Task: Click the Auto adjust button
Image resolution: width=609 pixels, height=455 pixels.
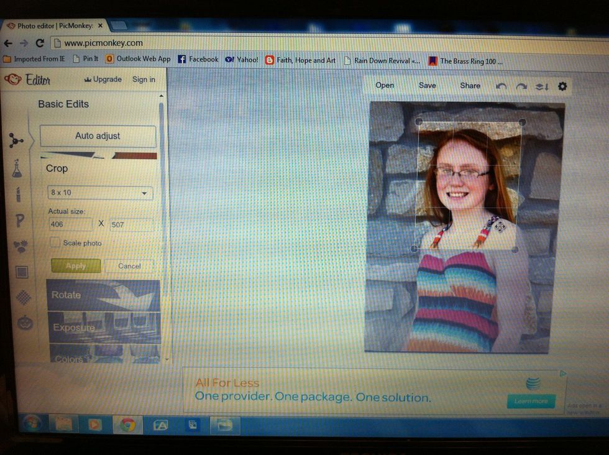Action: [98, 136]
